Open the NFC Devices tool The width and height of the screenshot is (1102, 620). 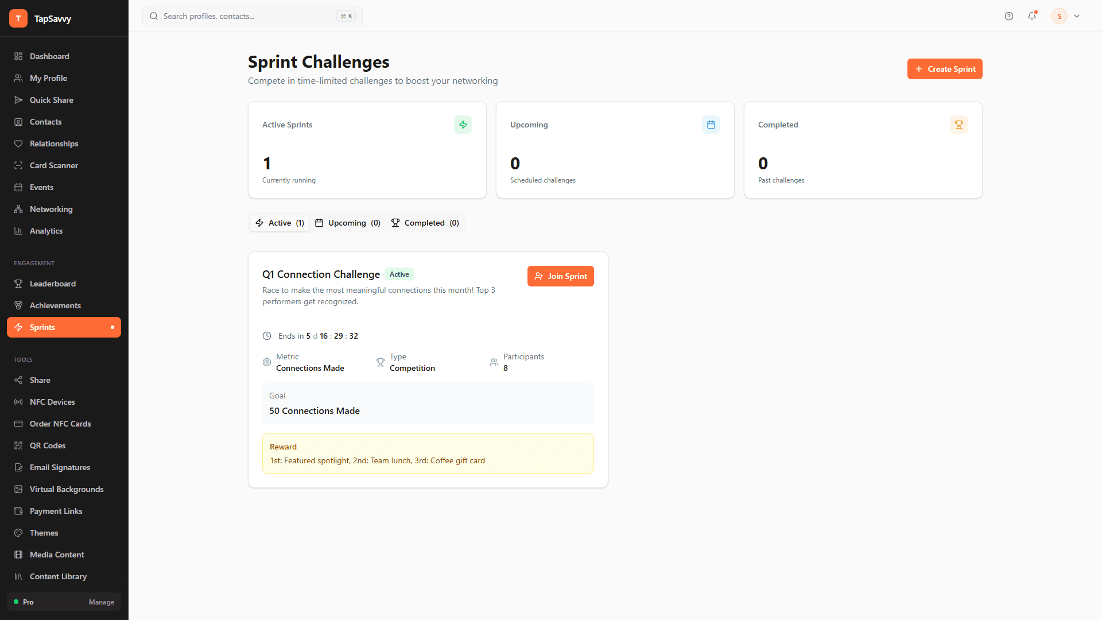click(52, 402)
